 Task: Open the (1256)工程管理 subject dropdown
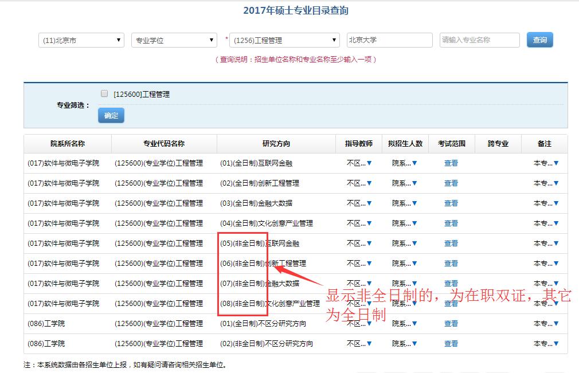pyautogui.click(x=284, y=40)
